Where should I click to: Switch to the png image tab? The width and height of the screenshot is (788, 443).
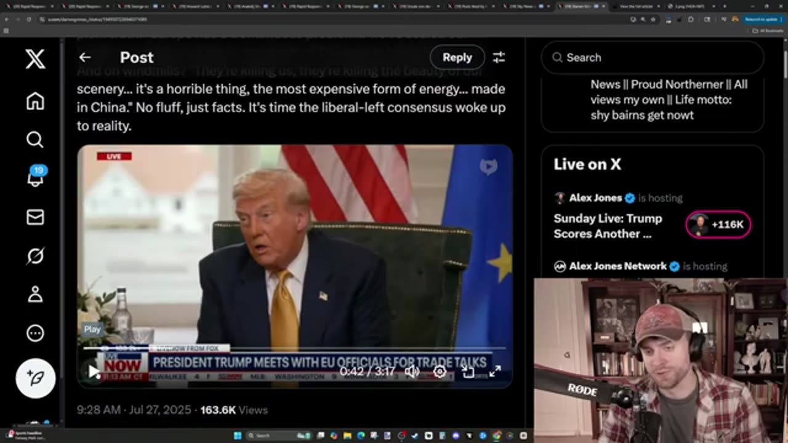click(x=689, y=6)
